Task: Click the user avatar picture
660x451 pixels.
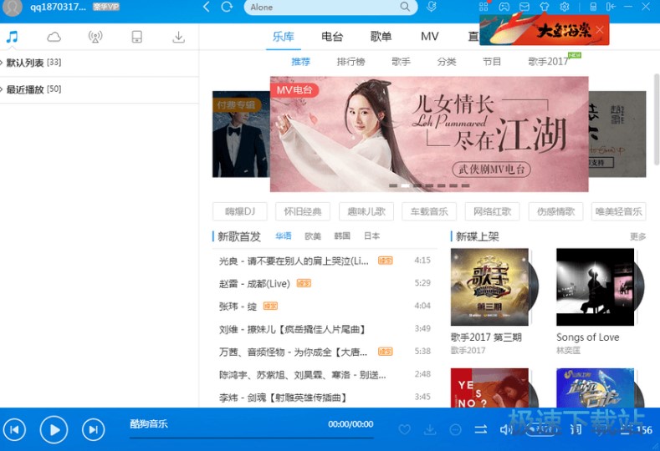Action: 13,8
